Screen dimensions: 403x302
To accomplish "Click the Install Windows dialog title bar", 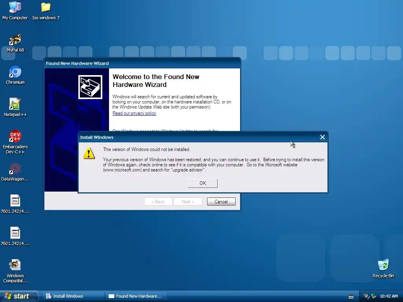I will [198, 137].
